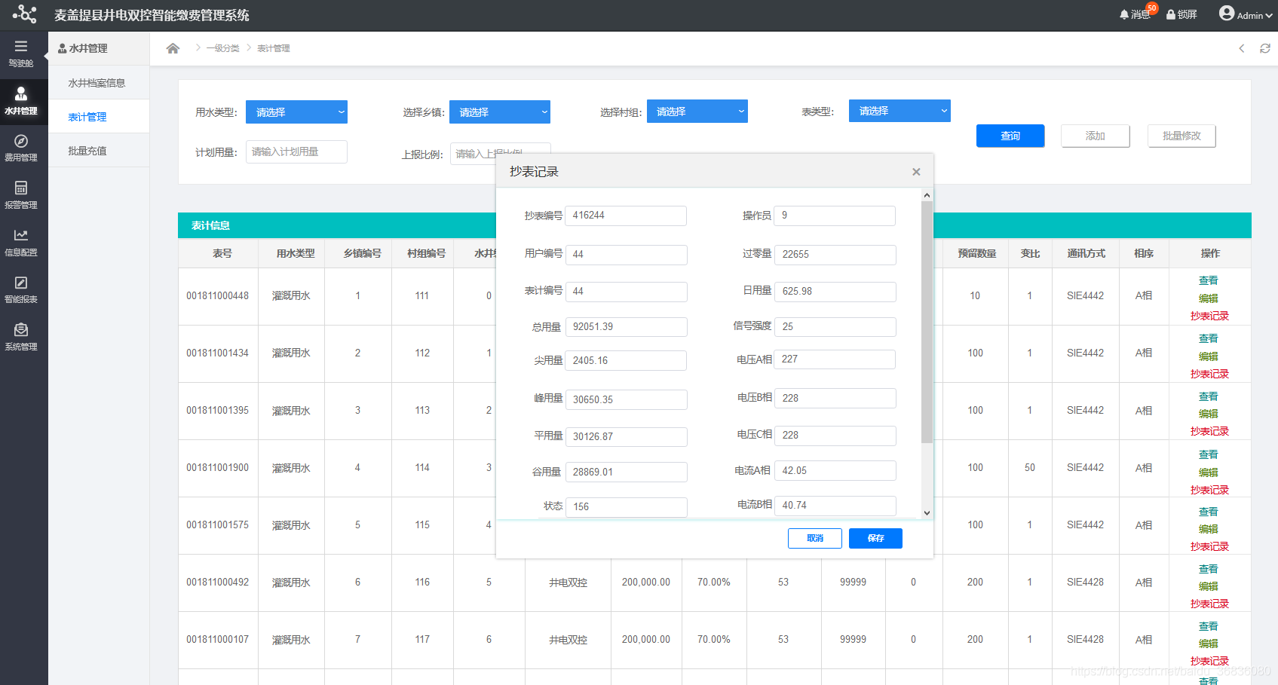
Task: Click the 表号 column header
Action: 222,254
